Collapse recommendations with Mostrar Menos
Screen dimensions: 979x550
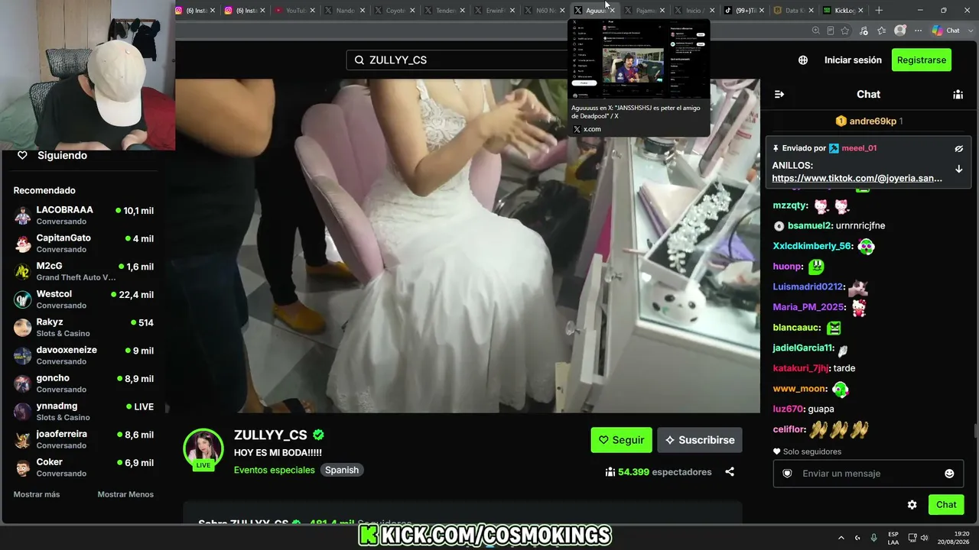pos(125,494)
